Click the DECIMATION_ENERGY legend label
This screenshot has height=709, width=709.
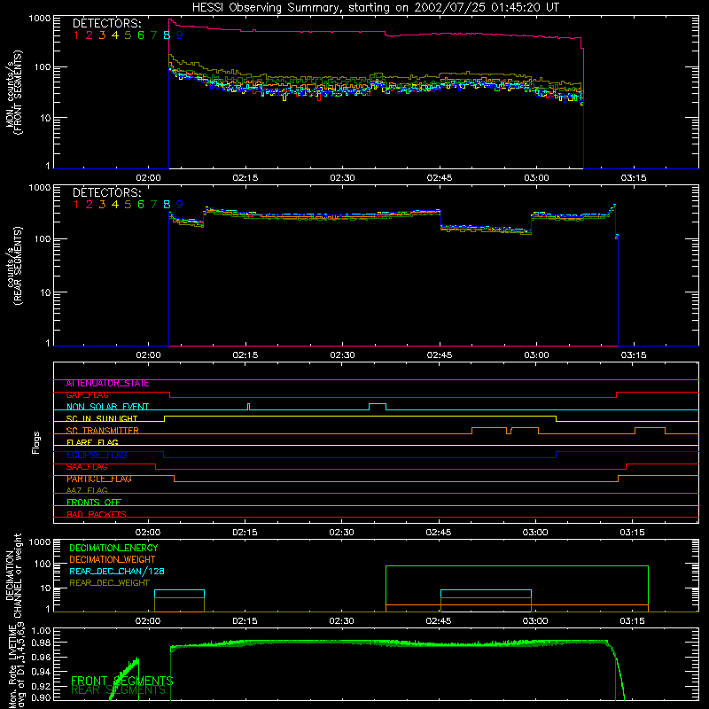point(113,548)
